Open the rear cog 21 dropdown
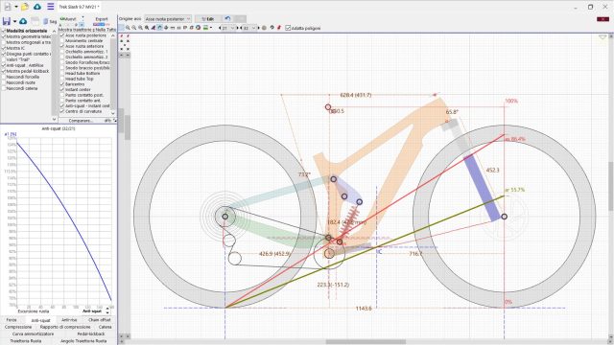Viewport: 614px width, 345px height. [x=228, y=28]
